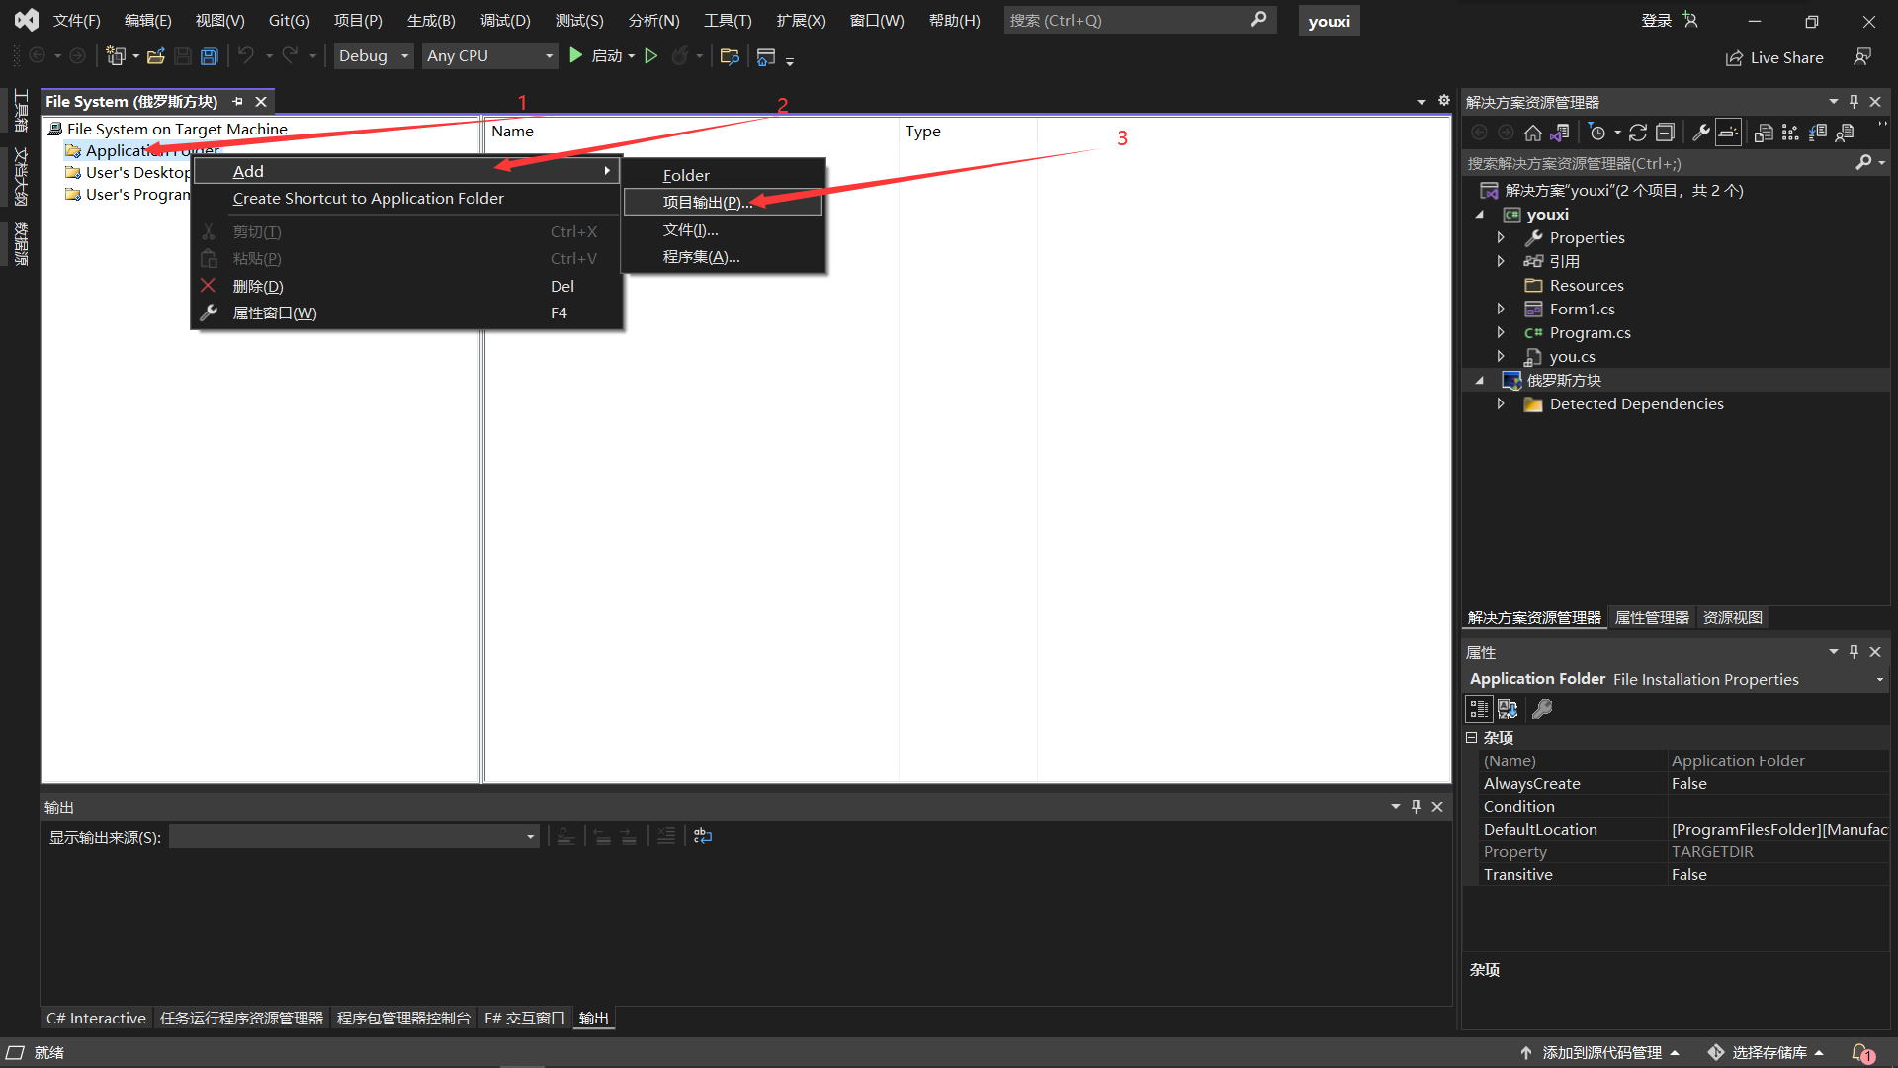Open the Properties object selector dropdown
Screen dimensions: 1898x1068
[1879, 679]
